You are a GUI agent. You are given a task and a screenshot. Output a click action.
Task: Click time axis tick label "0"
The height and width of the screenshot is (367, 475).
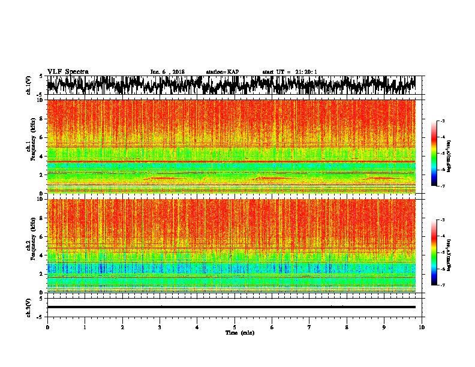pyautogui.click(x=47, y=327)
